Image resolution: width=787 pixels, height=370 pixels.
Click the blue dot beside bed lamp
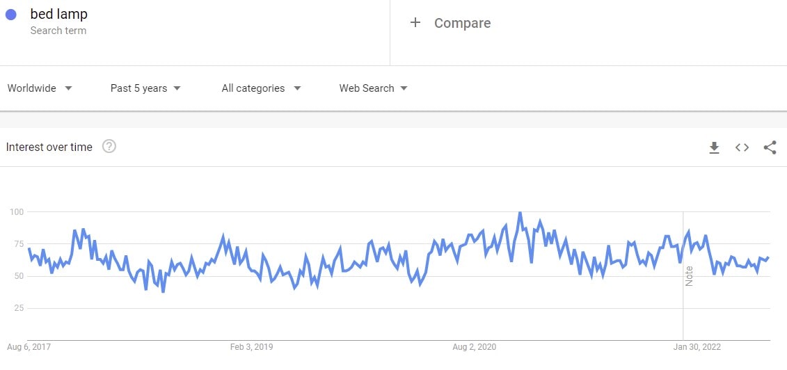coord(10,15)
